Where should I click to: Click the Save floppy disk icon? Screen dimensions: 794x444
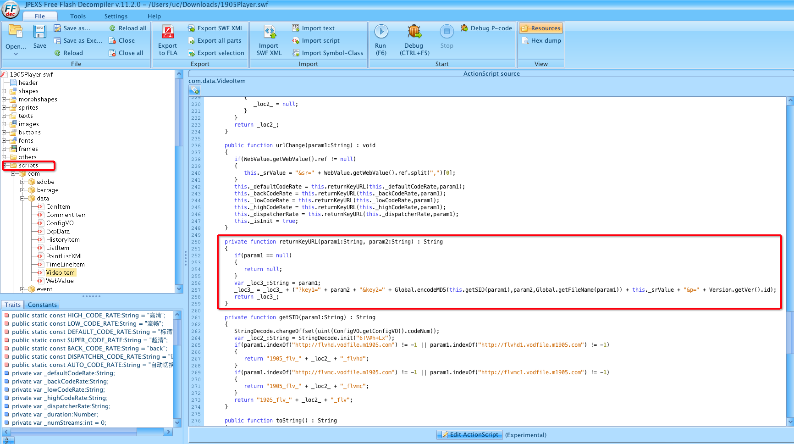pos(39,31)
